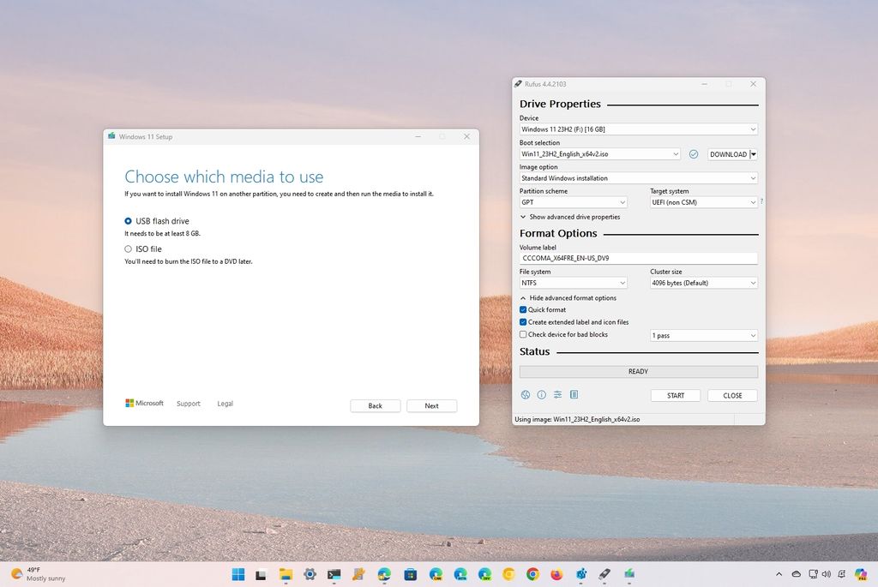Disable Quick format option
The height and width of the screenshot is (587, 878).
point(523,309)
